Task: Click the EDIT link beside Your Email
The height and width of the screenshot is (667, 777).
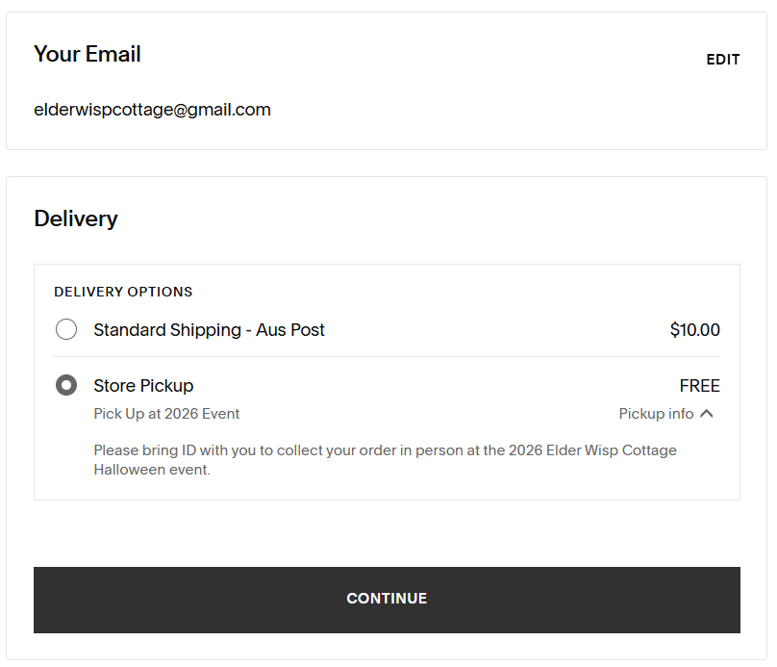Action: (723, 60)
